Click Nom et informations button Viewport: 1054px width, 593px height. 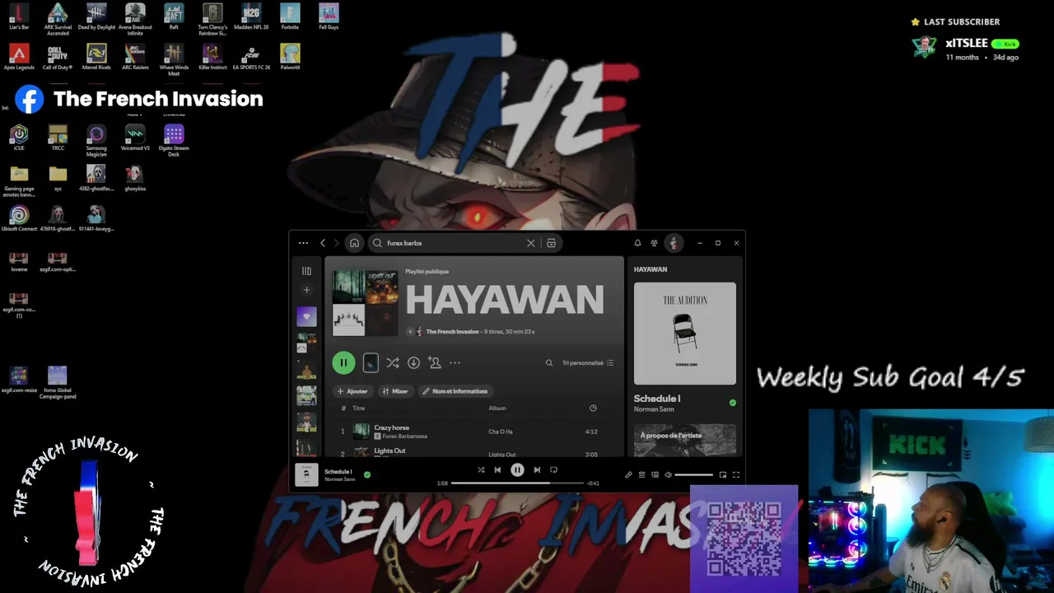pyautogui.click(x=455, y=391)
